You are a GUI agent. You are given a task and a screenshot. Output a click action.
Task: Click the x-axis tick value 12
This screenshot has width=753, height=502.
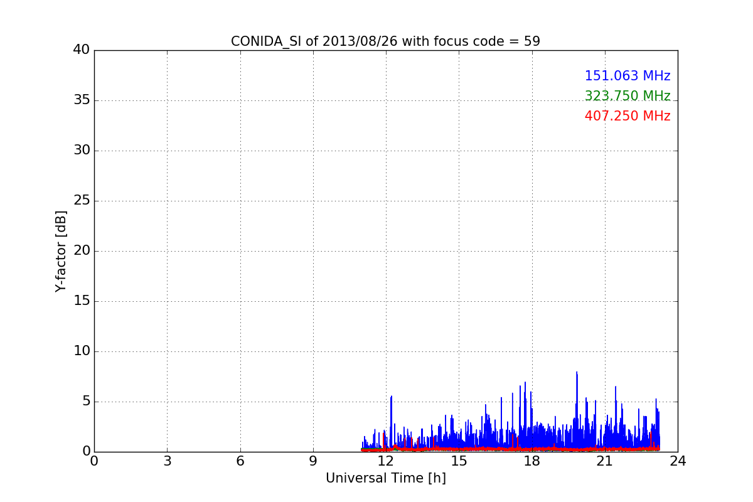(x=386, y=461)
